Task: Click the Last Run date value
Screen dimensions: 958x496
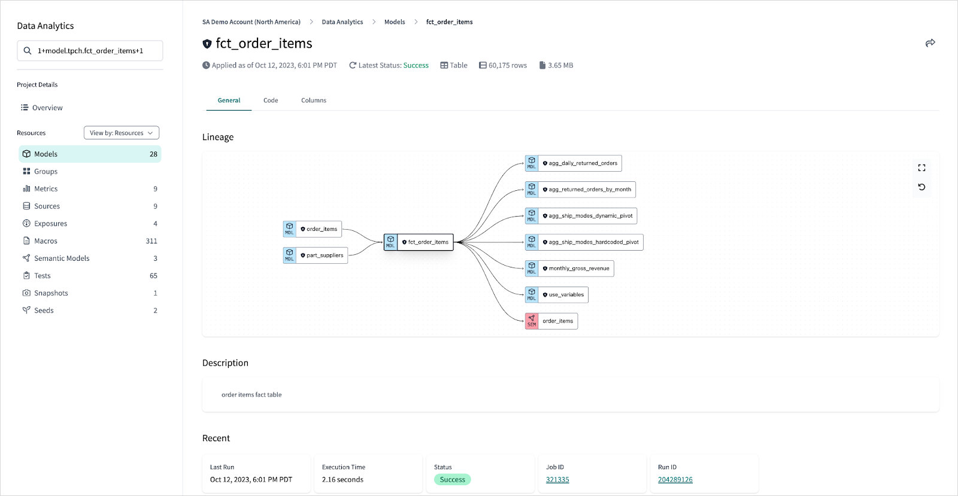Action: point(251,480)
